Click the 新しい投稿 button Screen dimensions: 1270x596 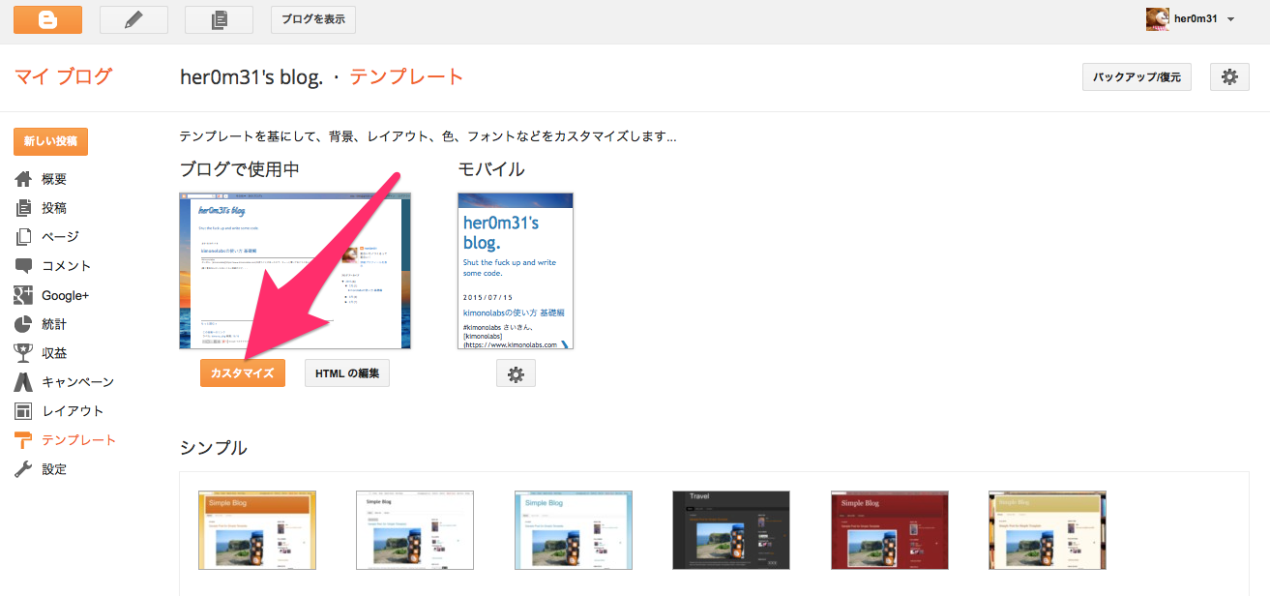point(50,141)
